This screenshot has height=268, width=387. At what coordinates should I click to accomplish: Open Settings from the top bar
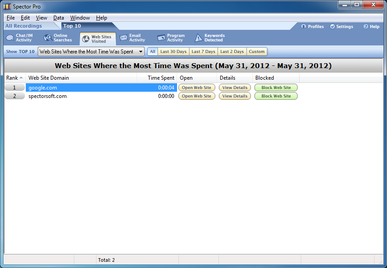(x=341, y=27)
